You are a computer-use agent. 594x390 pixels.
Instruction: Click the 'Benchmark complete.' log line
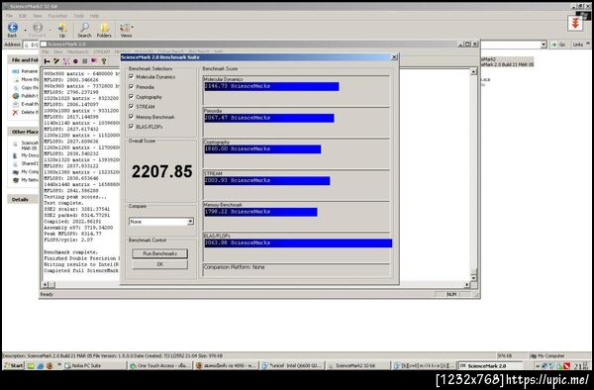(x=71, y=252)
